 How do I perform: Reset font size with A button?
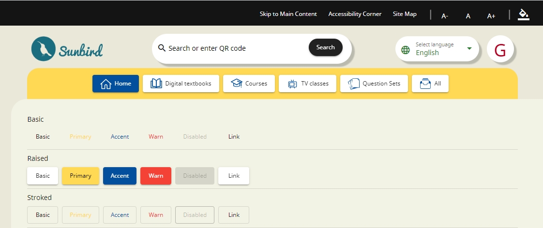pos(468,16)
